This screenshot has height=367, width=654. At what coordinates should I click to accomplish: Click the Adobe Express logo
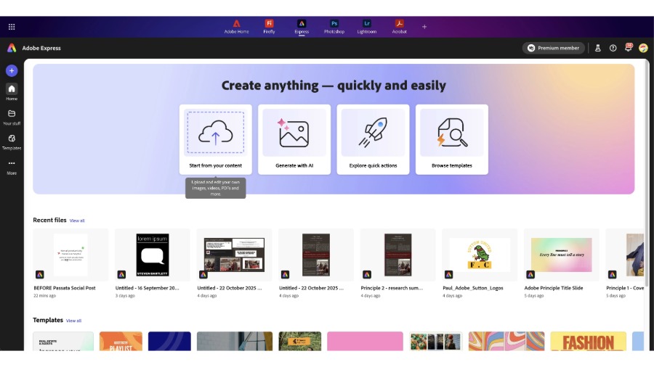[12, 48]
